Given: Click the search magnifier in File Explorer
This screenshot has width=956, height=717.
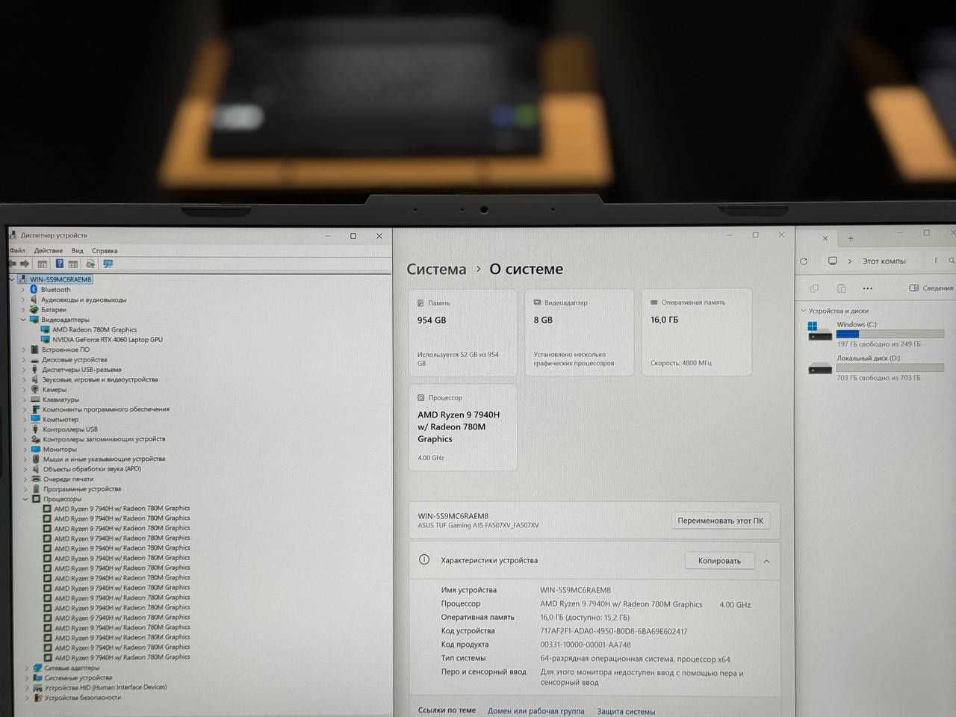Looking at the screenshot, I should pos(952,261).
